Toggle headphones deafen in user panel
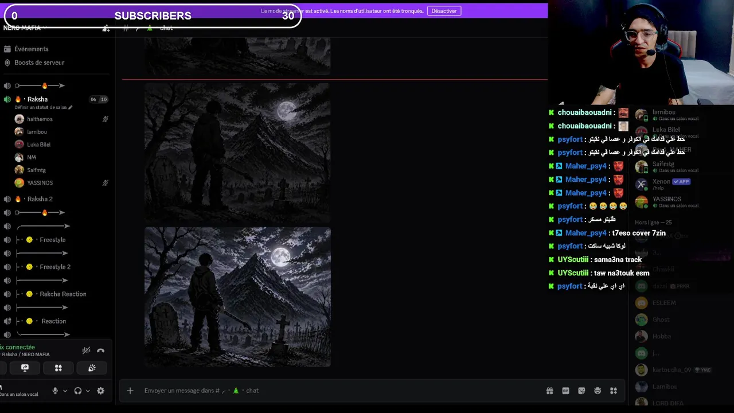This screenshot has width=734, height=413. (x=78, y=391)
